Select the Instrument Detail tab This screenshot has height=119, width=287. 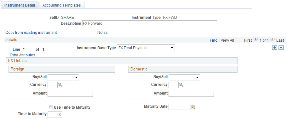click(20, 5)
